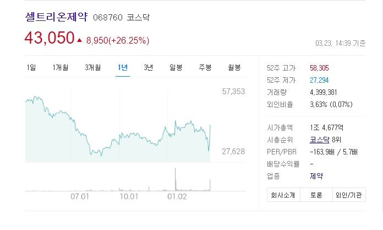This screenshot has height=230, width=383.
Task: Select the 1일 chart tab
Action: (31, 67)
